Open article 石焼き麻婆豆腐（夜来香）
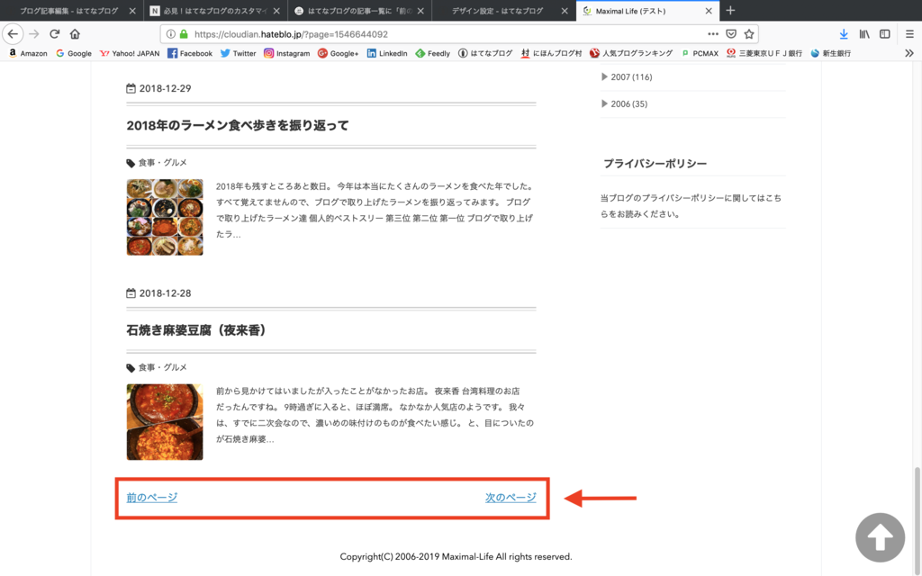The height and width of the screenshot is (576, 922). (199, 330)
